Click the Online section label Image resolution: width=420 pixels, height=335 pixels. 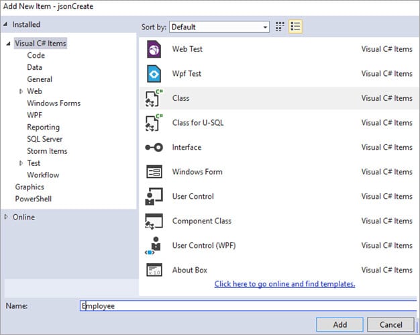23,217
